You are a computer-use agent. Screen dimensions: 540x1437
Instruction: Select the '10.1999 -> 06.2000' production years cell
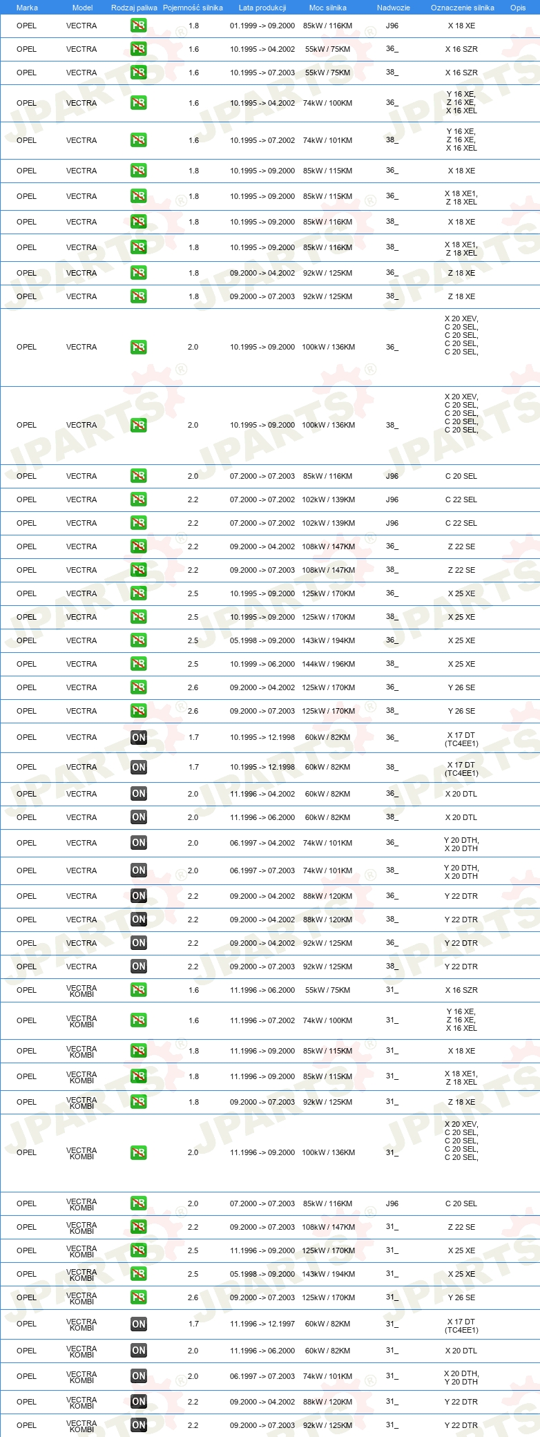tap(262, 664)
